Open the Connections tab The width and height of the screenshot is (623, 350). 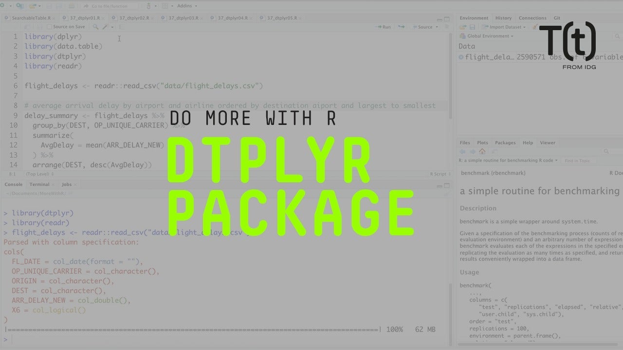[x=532, y=18]
